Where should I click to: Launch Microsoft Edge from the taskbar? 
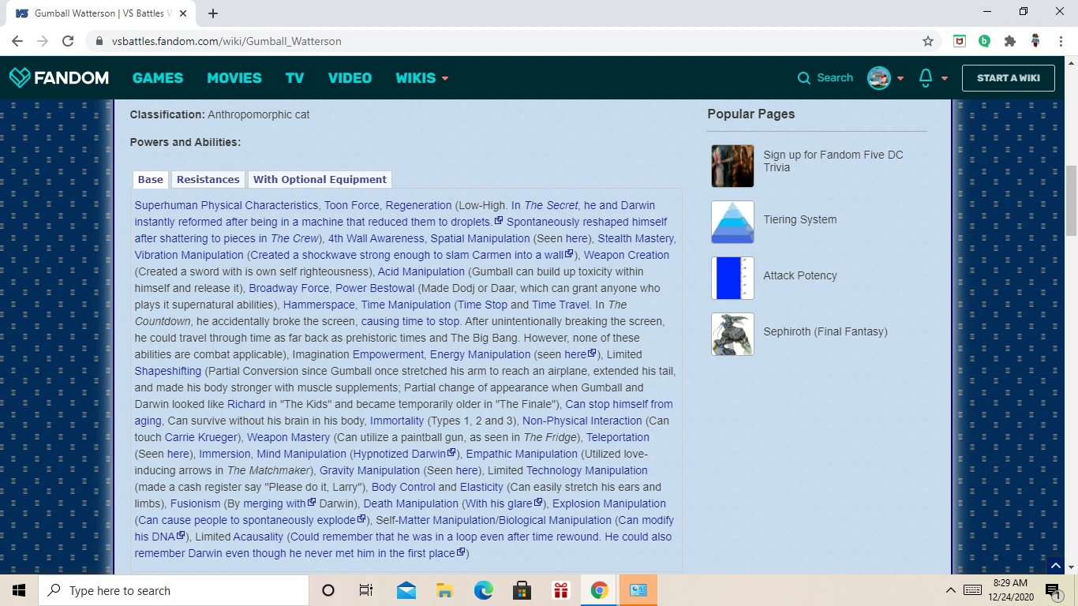pyautogui.click(x=483, y=590)
